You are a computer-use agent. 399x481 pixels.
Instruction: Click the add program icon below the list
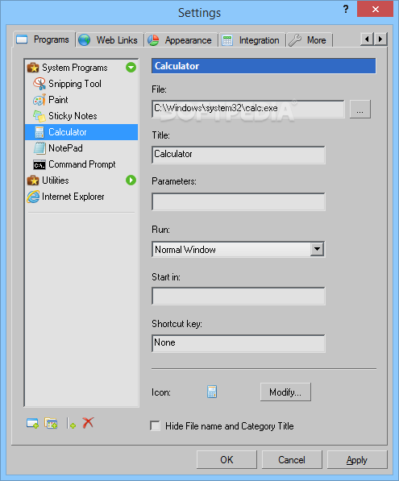[32, 423]
